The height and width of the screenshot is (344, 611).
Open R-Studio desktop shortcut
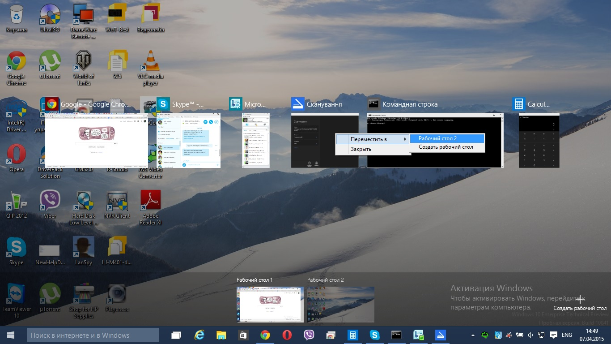coord(117,169)
